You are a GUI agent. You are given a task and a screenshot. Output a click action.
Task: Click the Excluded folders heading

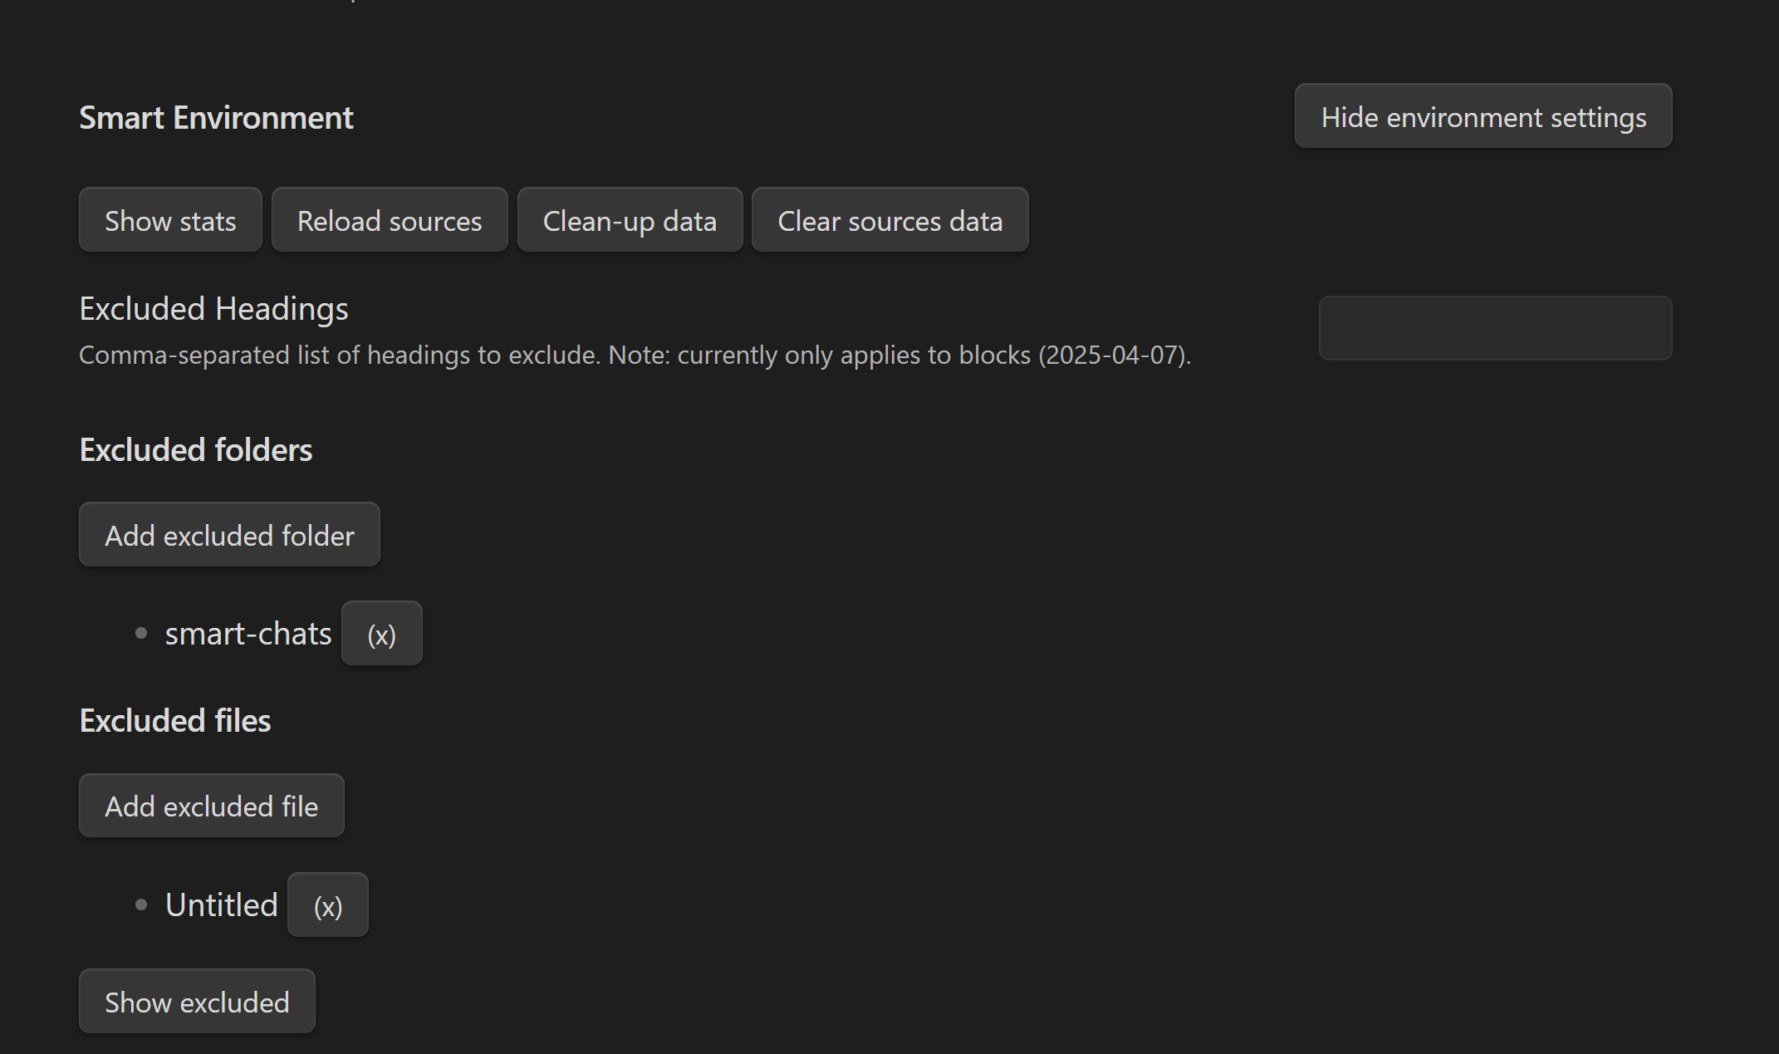[x=196, y=450]
